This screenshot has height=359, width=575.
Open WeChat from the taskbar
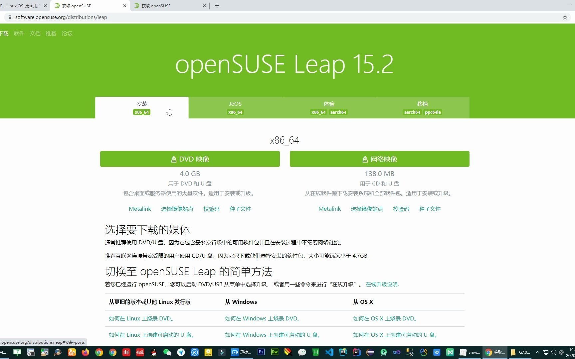click(167, 352)
